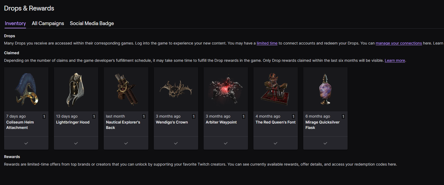The image size is (444, 185).
Task: Click checkmark under Lightbringer Hood
Action: click(76, 143)
